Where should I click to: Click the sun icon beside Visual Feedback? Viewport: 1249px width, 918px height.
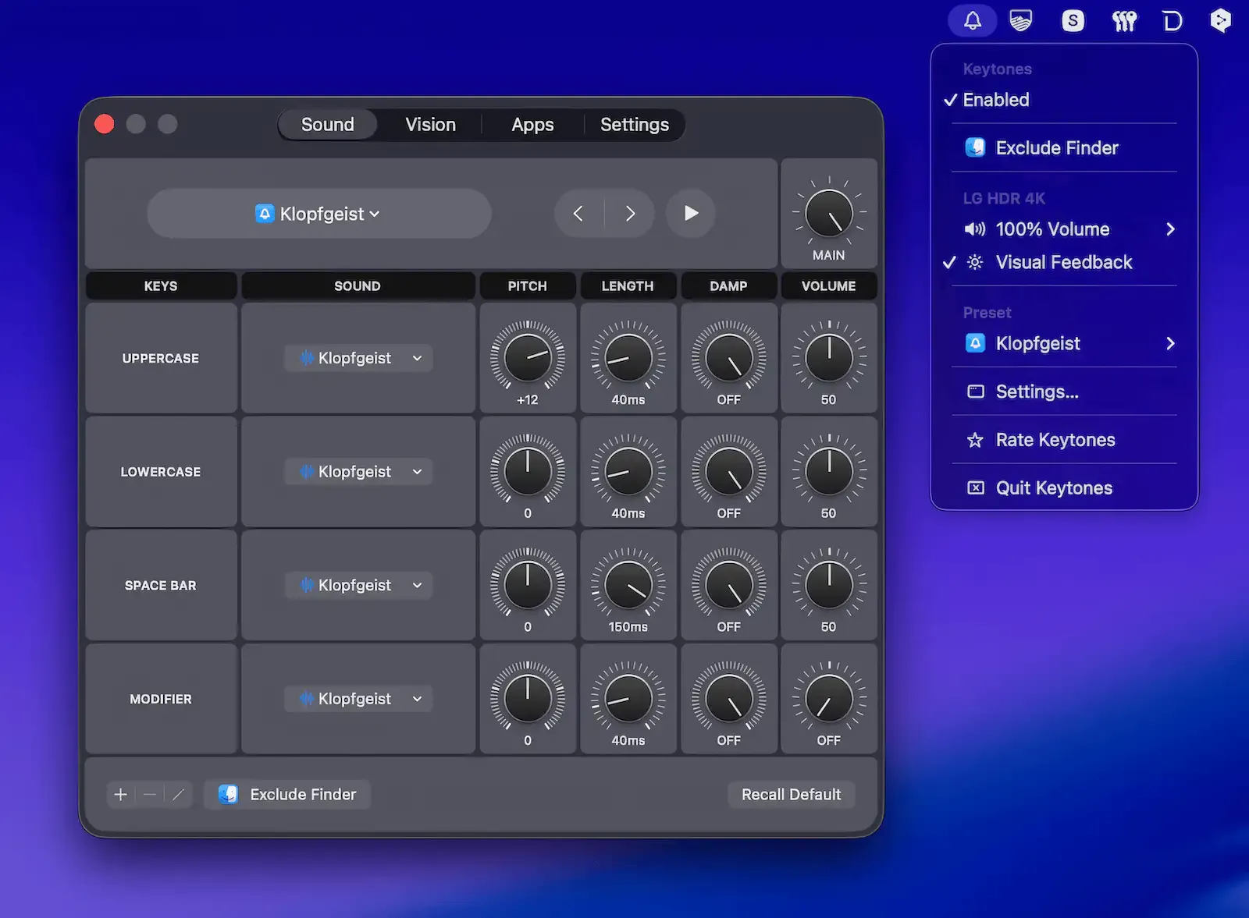[x=975, y=262]
